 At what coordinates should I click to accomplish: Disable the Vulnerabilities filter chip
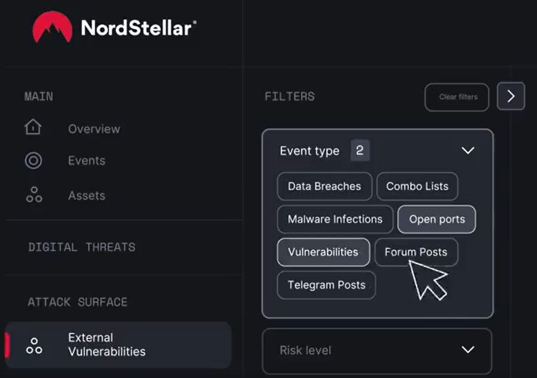coord(323,252)
